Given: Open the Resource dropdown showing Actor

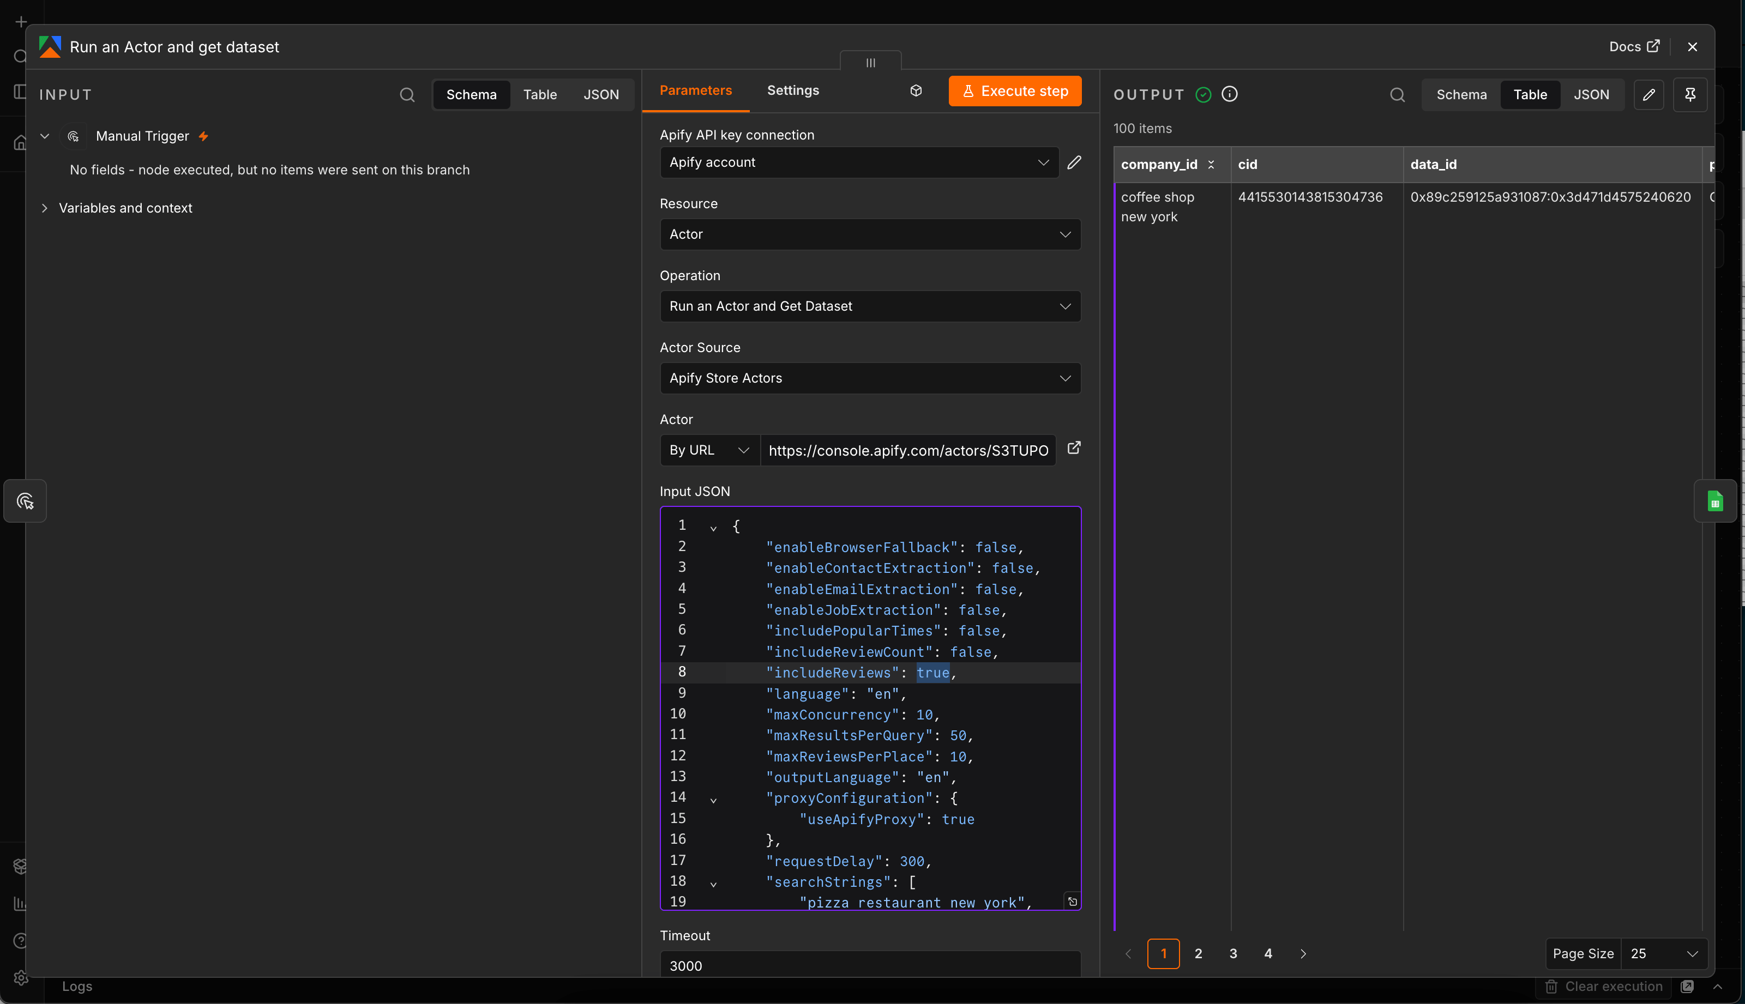Looking at the screenshot, I should [870, 234].
